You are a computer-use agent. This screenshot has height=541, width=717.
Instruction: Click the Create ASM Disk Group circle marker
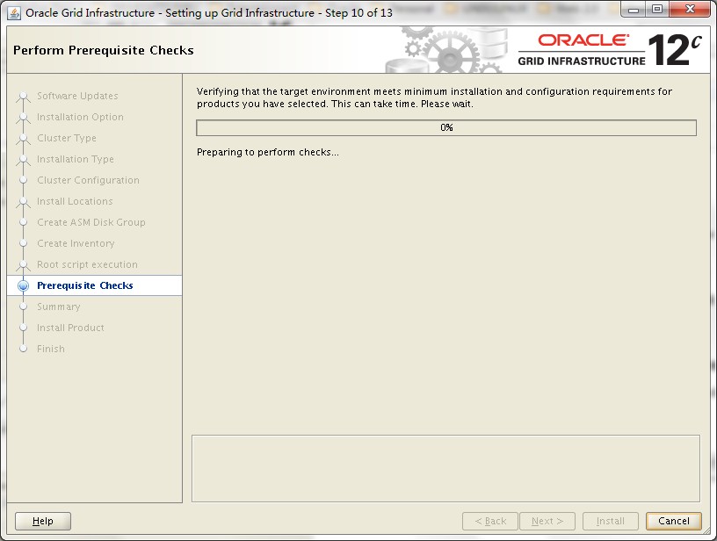coord(24,222)
